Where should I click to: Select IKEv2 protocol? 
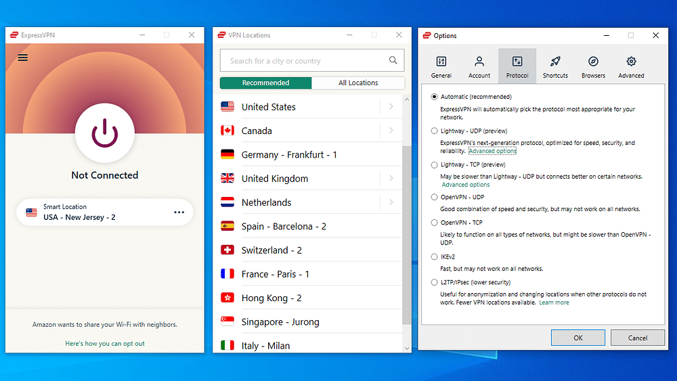434,256
